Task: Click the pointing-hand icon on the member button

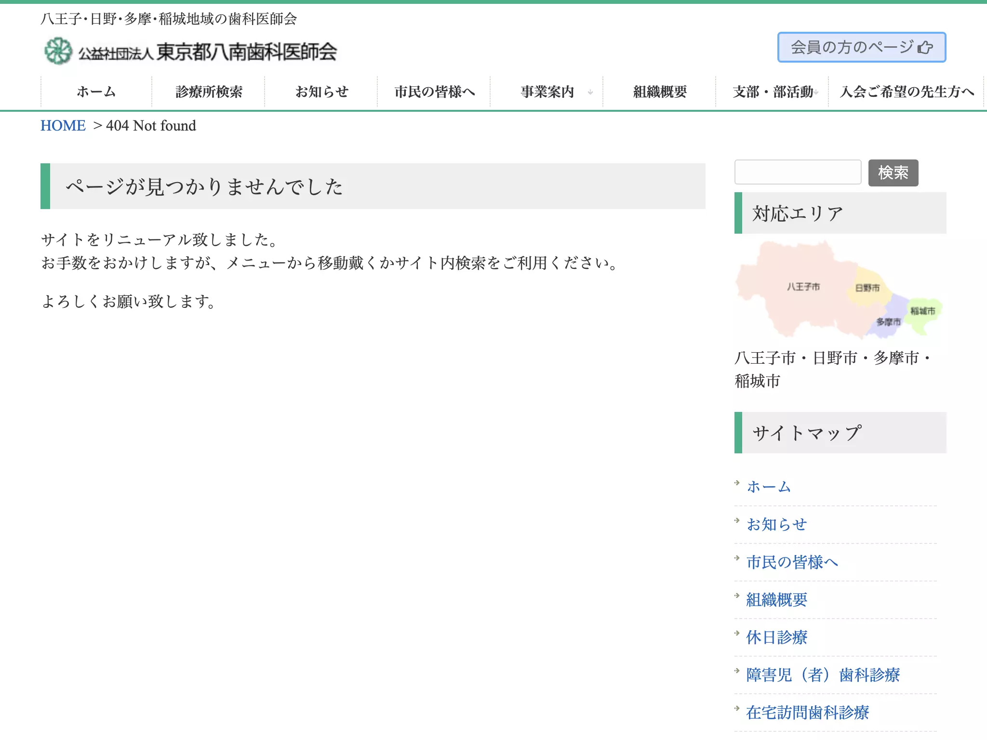Action: 925,48
